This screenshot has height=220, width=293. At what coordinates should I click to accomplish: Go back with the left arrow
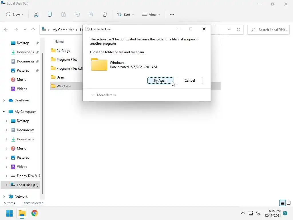pos(6,30)
